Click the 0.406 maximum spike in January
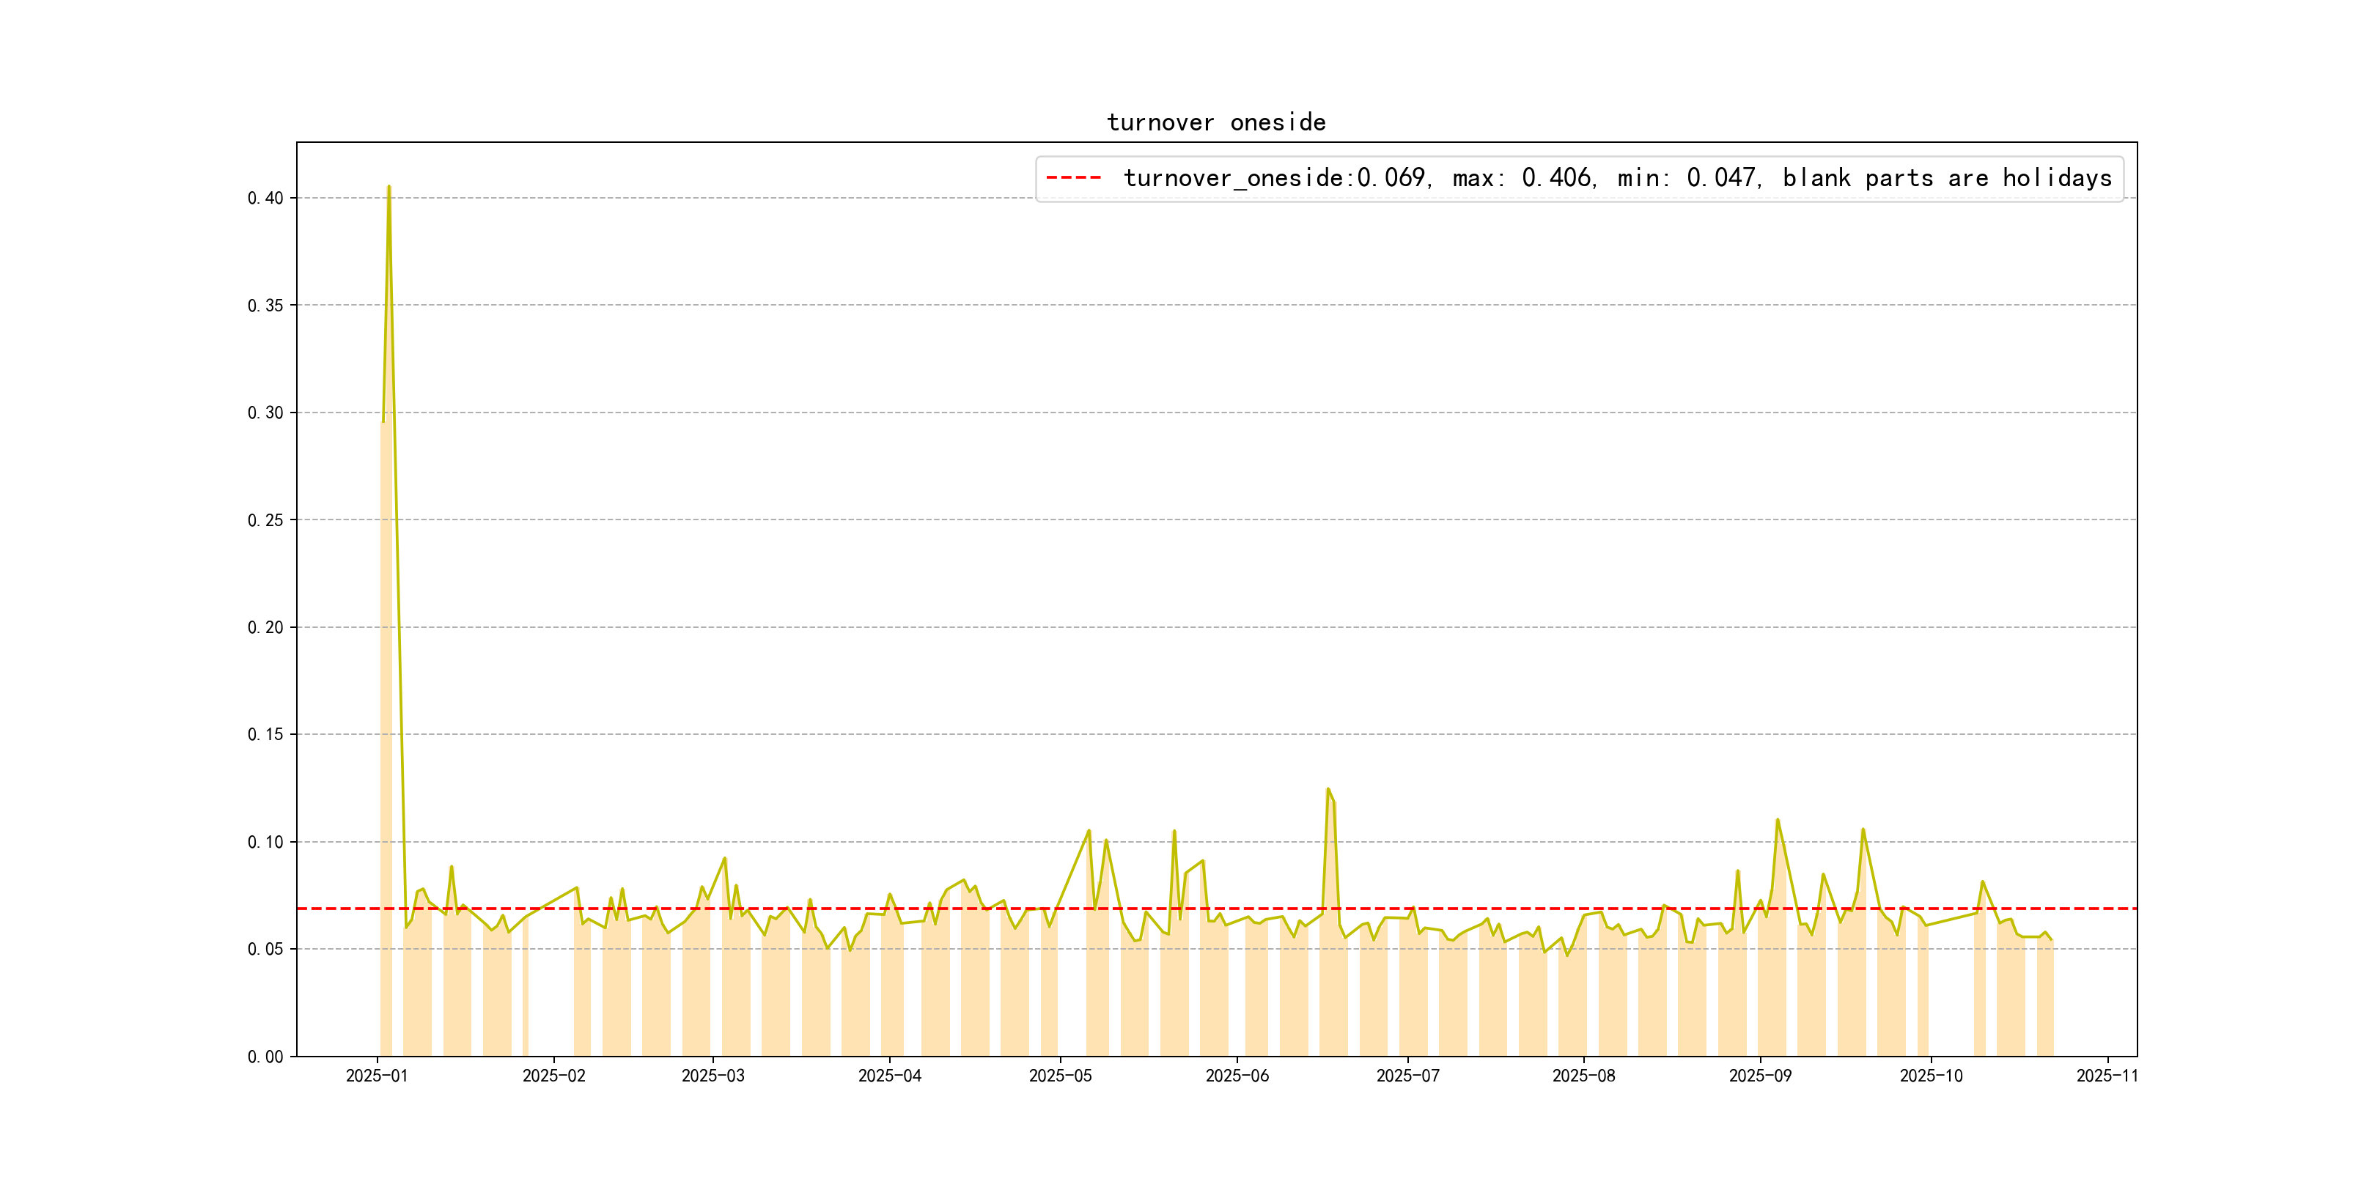This screenshot has height=1187, width=2375. [389, 187]
